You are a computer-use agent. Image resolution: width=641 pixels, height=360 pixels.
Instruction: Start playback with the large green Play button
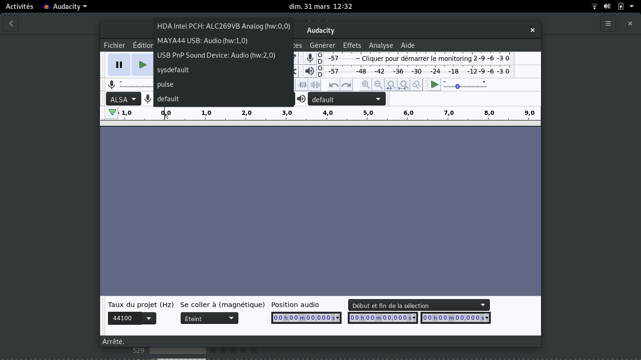click(x=142, y=65)
